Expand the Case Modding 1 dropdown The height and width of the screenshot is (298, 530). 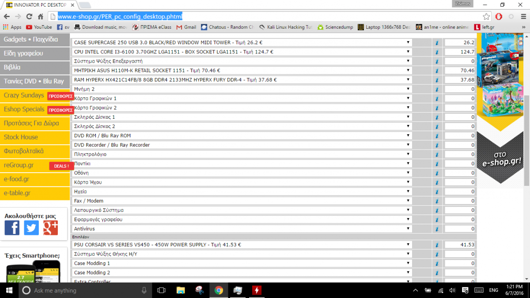(x=242, y=264)
